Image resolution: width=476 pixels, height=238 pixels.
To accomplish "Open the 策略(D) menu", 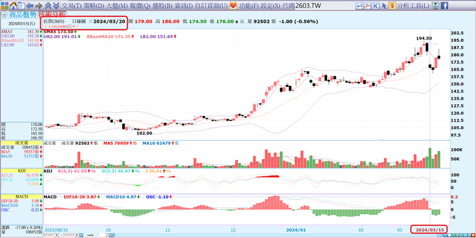I will pyautogui.click(x=93, y=5).
